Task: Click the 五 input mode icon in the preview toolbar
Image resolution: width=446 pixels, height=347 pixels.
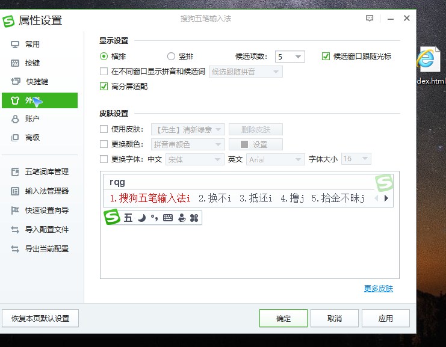Action: [128, 218]
